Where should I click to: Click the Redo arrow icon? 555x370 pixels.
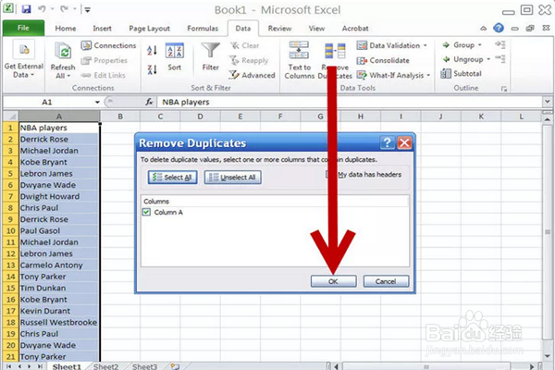pos(64,9)
